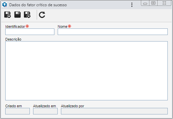Minimize the Dados do fator window
This screenshot has height=119, width=173.
tap(145, 3)
